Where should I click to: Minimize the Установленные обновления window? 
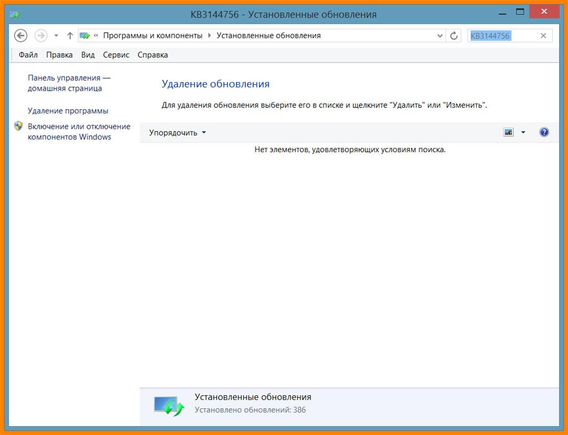503,14
